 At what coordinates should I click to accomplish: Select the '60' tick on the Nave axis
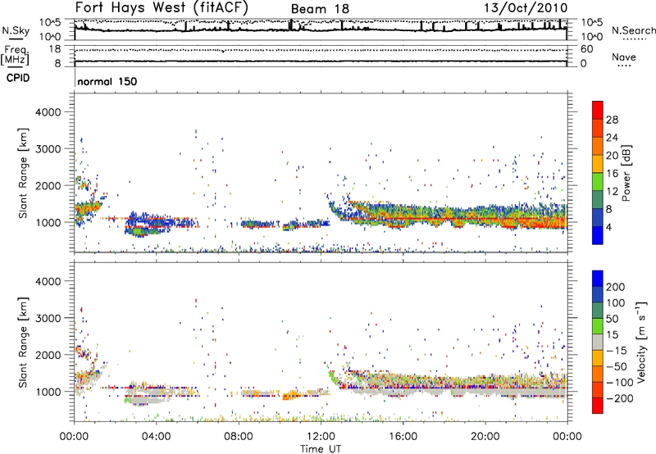tap(586, 49)
